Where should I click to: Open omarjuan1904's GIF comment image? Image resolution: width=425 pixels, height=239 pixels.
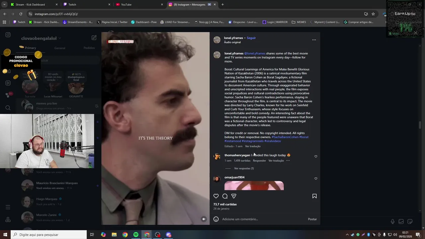pyautogui.click(x=254, y=186)
